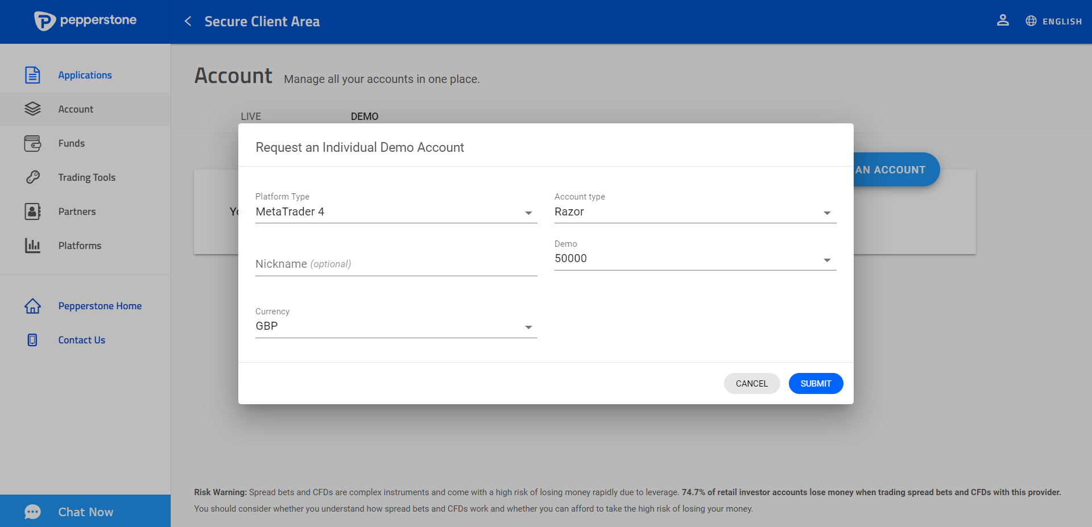The height and width of the screenshot is (527, 1092).
Task: Click the Account page heading
Action: [233, 76]
